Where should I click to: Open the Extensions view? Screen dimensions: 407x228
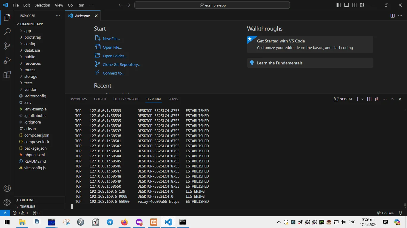point(7,75)
